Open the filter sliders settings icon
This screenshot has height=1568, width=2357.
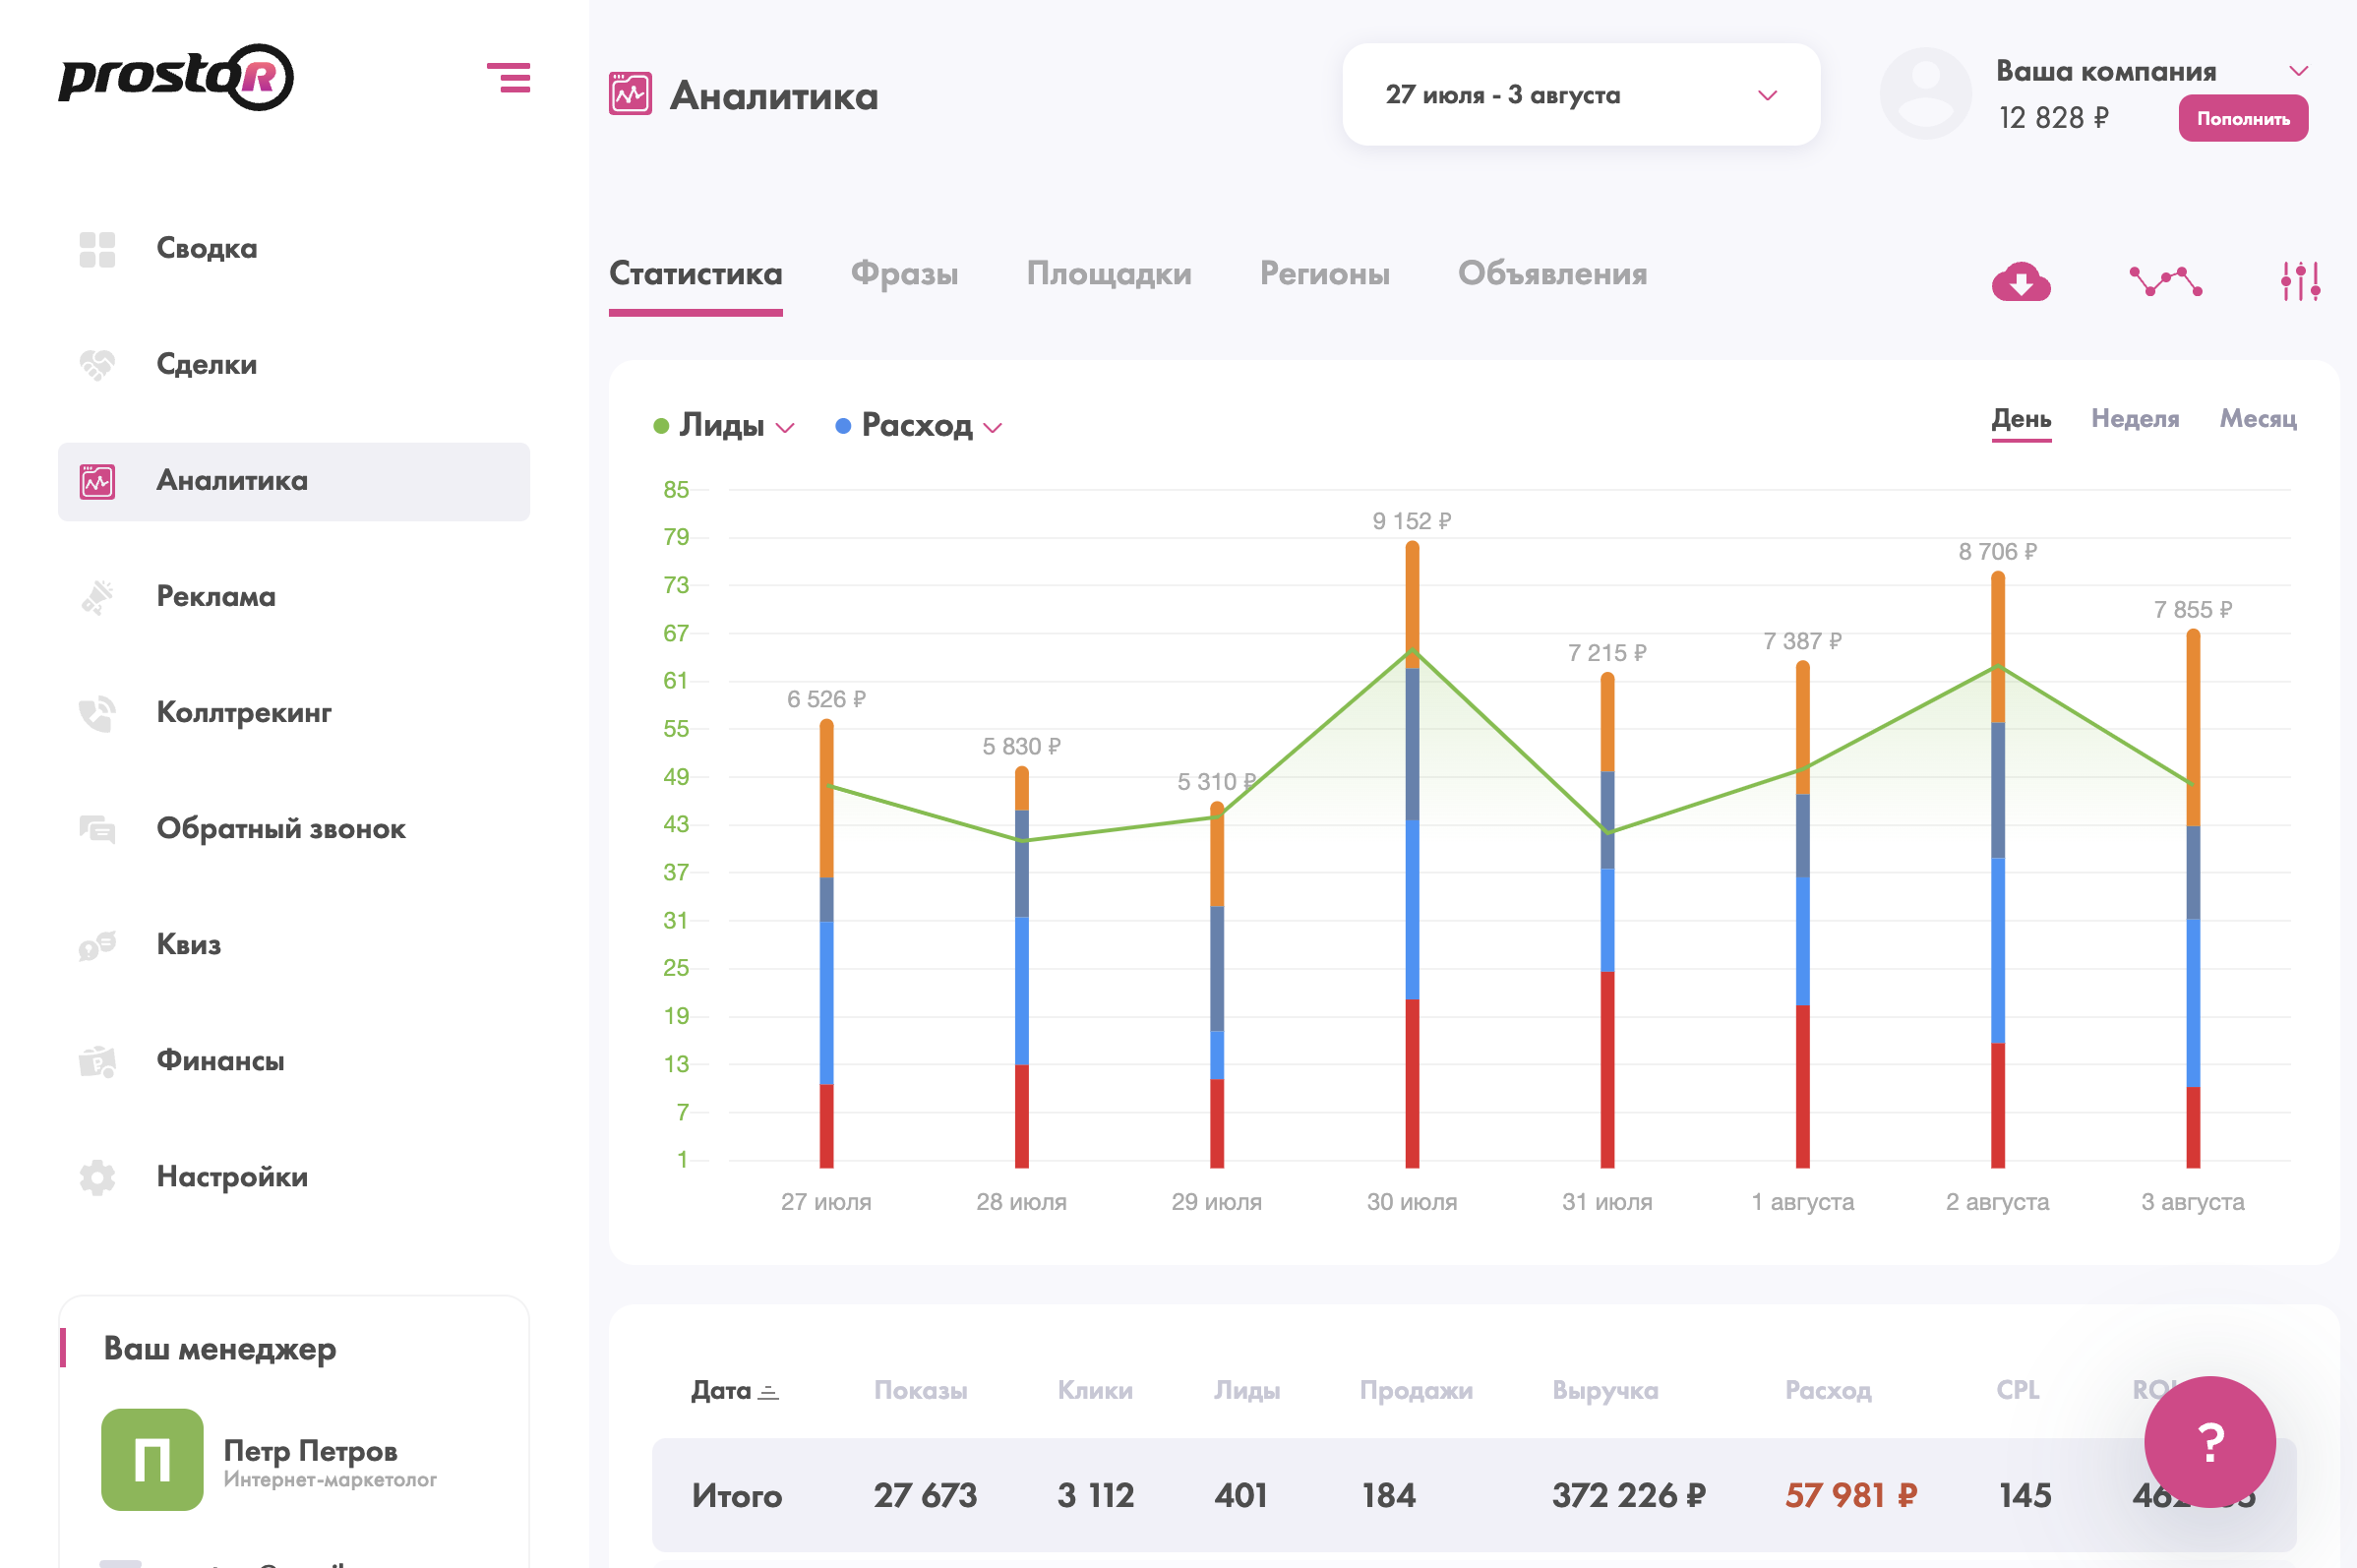(2300, 282)
